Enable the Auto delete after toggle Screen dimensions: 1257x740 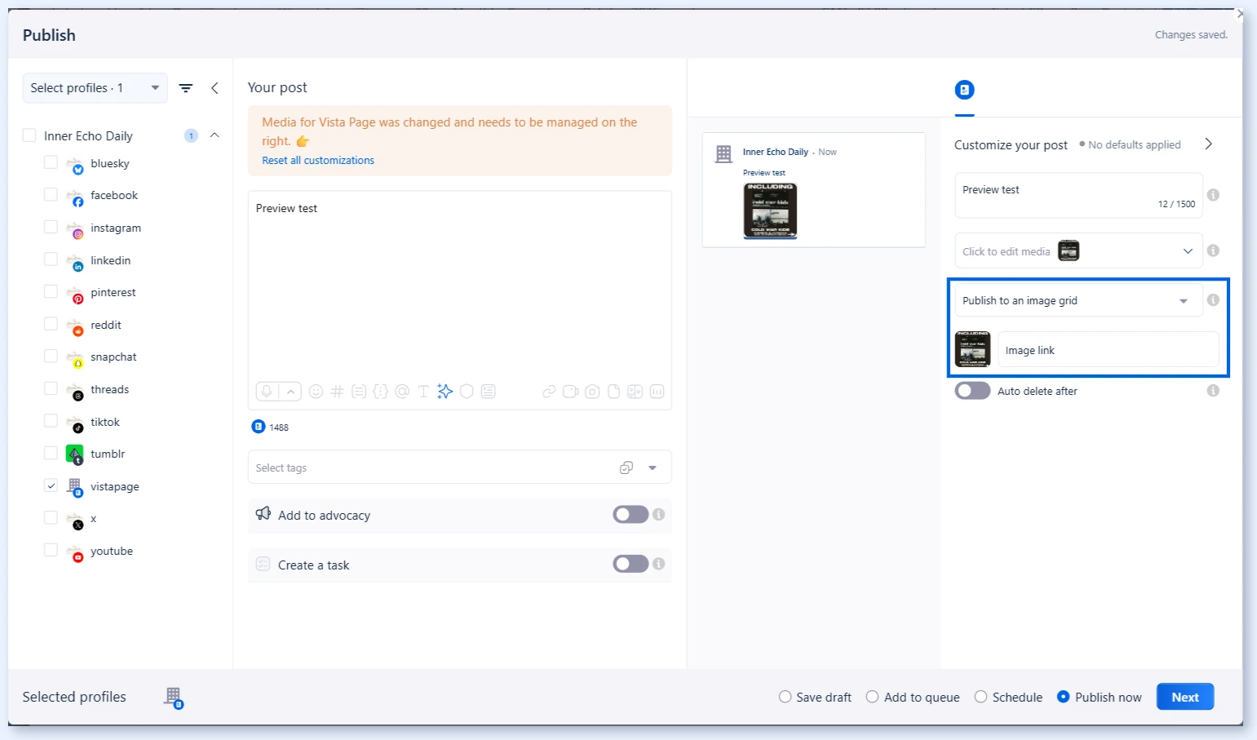point(973,391)
